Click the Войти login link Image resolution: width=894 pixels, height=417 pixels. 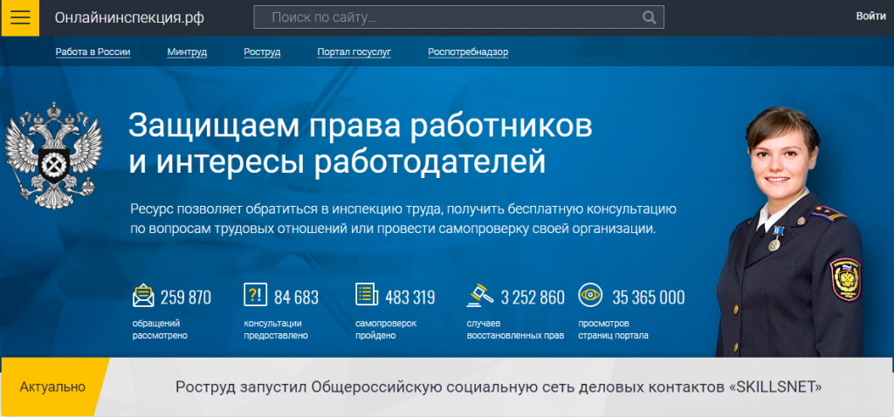(x=870, y=16)
